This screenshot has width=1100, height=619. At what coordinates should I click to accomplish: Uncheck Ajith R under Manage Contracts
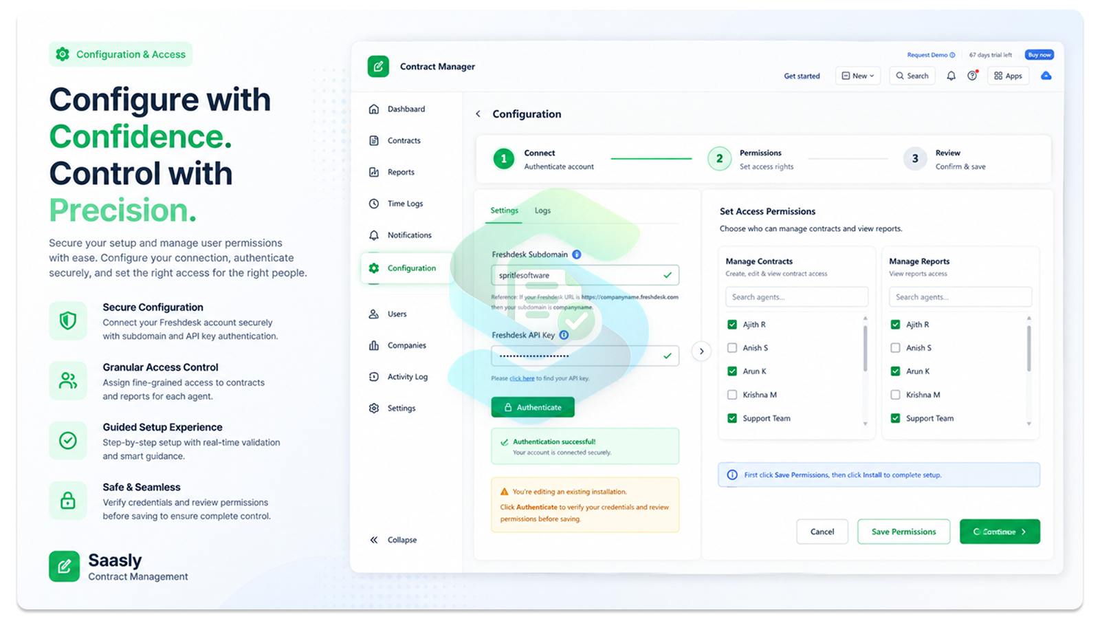(x=732, y=325)
